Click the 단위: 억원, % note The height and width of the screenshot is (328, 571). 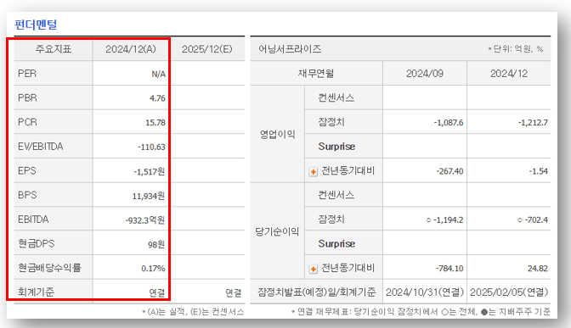click(516, 49)
